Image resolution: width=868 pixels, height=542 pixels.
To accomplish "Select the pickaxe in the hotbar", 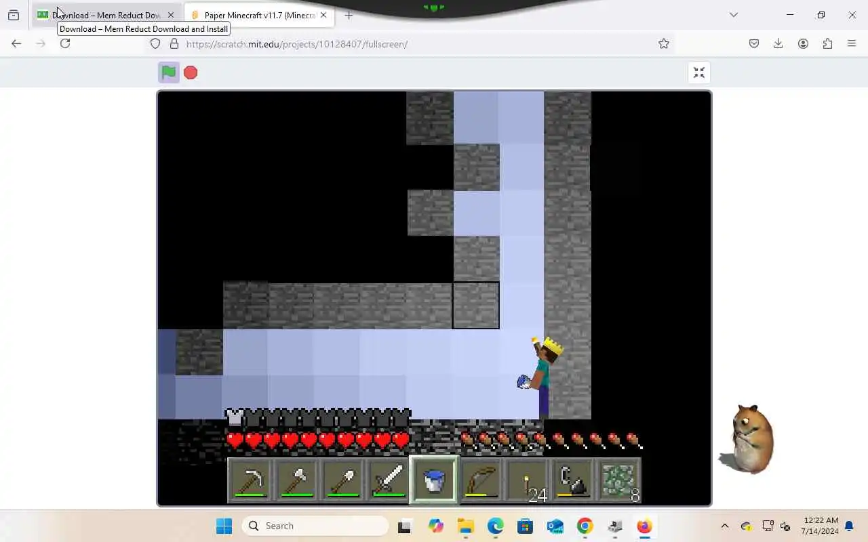I will 250,480.
